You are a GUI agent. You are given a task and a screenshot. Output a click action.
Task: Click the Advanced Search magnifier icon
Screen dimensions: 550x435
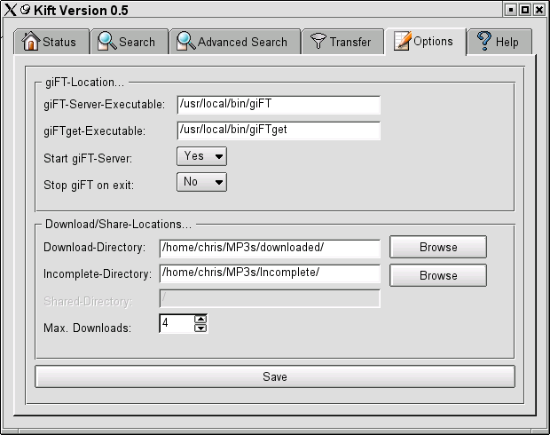(185, 42)
